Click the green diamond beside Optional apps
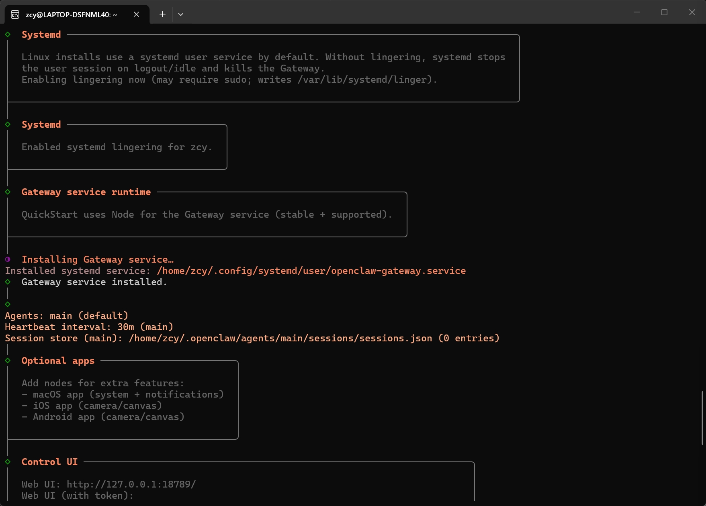The width and height of the screenshot is (706, 506). [8, 361]
